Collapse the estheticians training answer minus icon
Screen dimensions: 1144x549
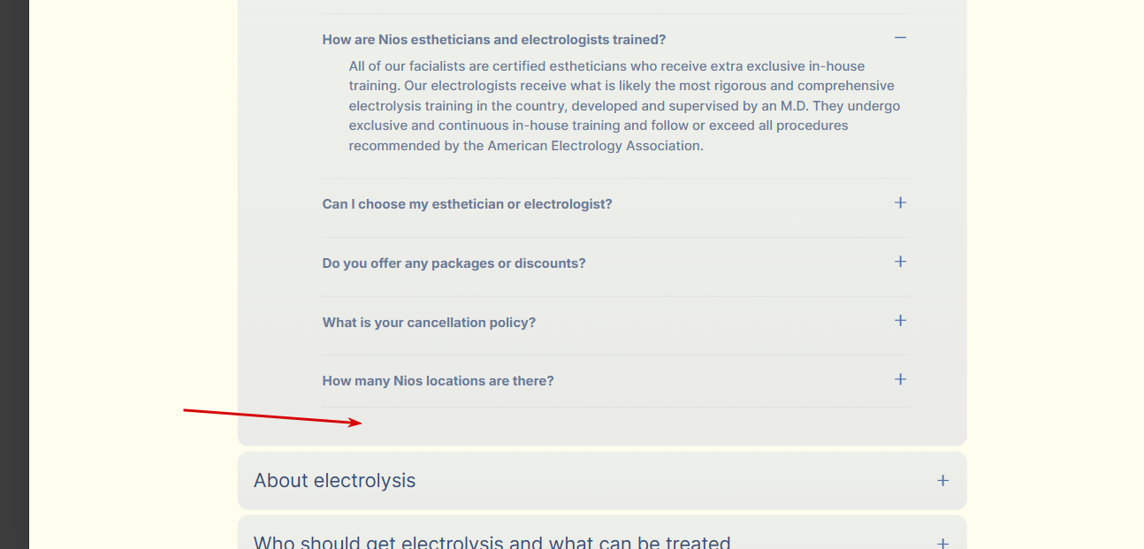pyautogui.click(x=900, y=38)
